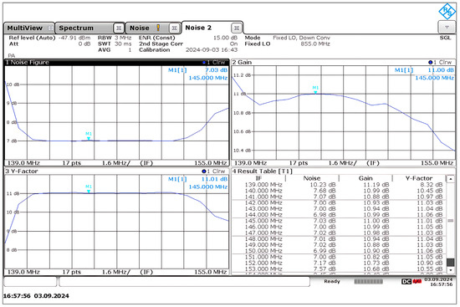This screenshot has height=307, width=460.
Task: Close the Spectrum tab with its X icon
Action: pyautogui.click(x=119, y=28)
